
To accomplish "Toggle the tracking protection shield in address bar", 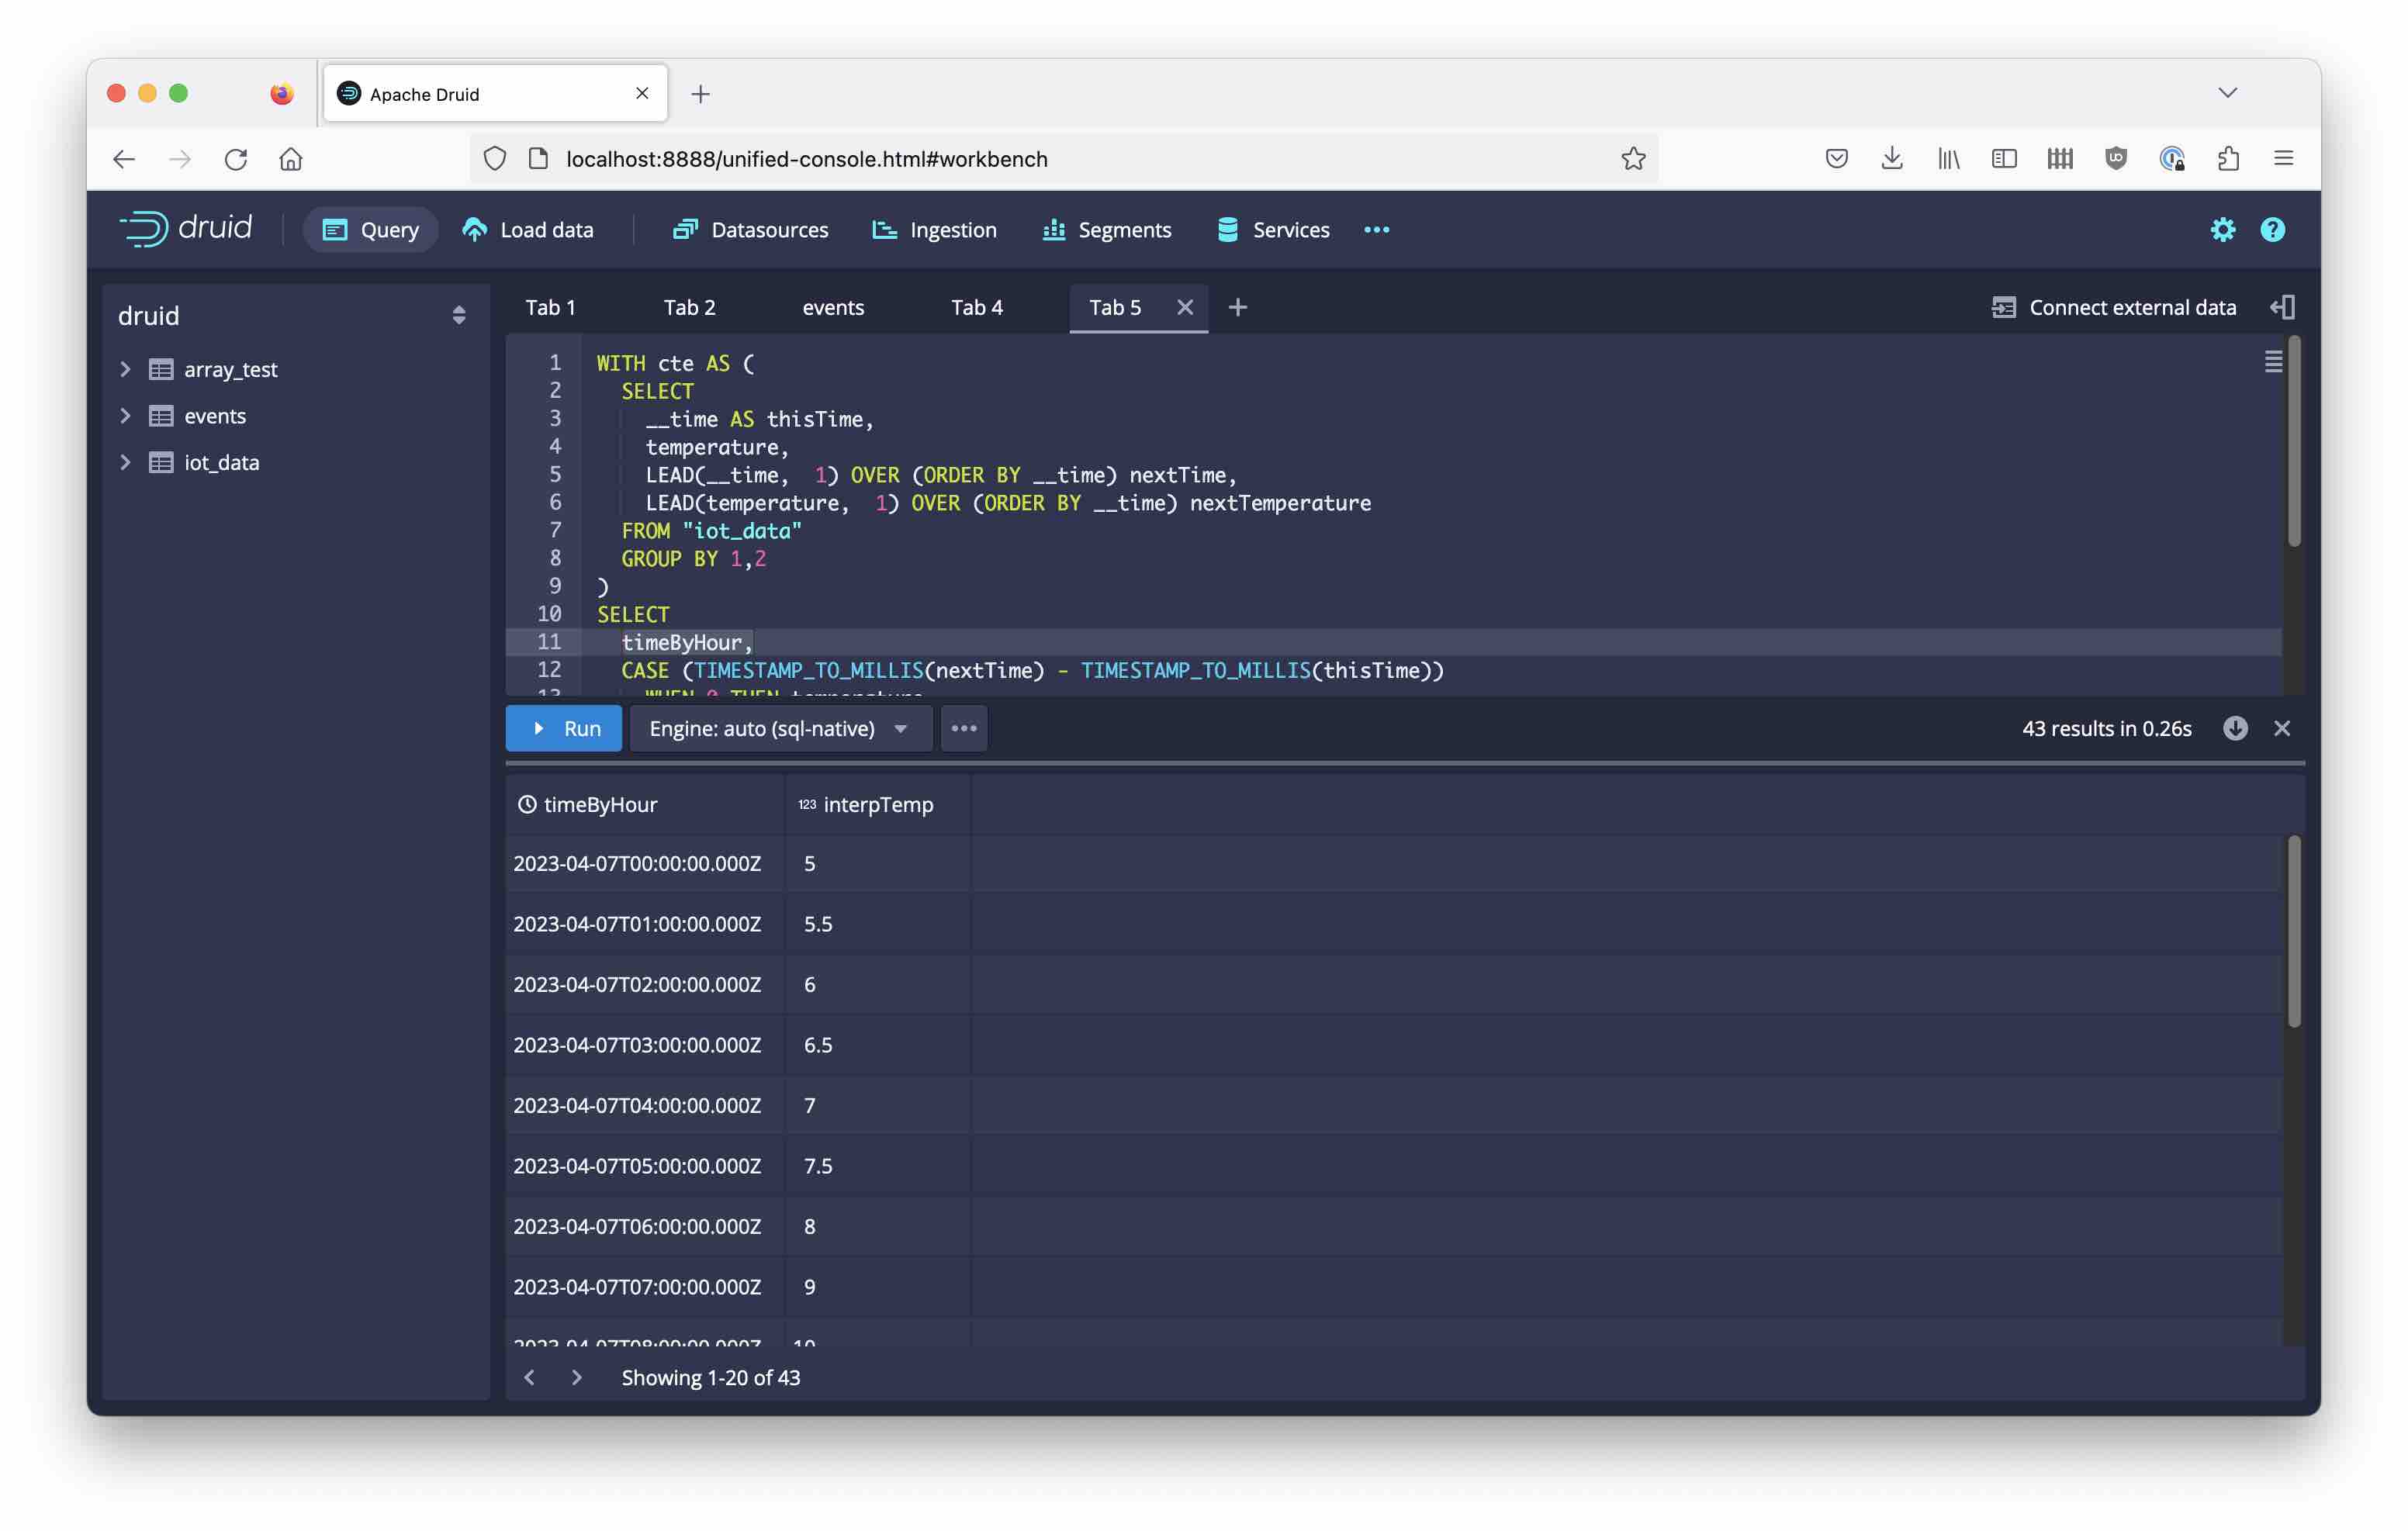I will [494, 158].
